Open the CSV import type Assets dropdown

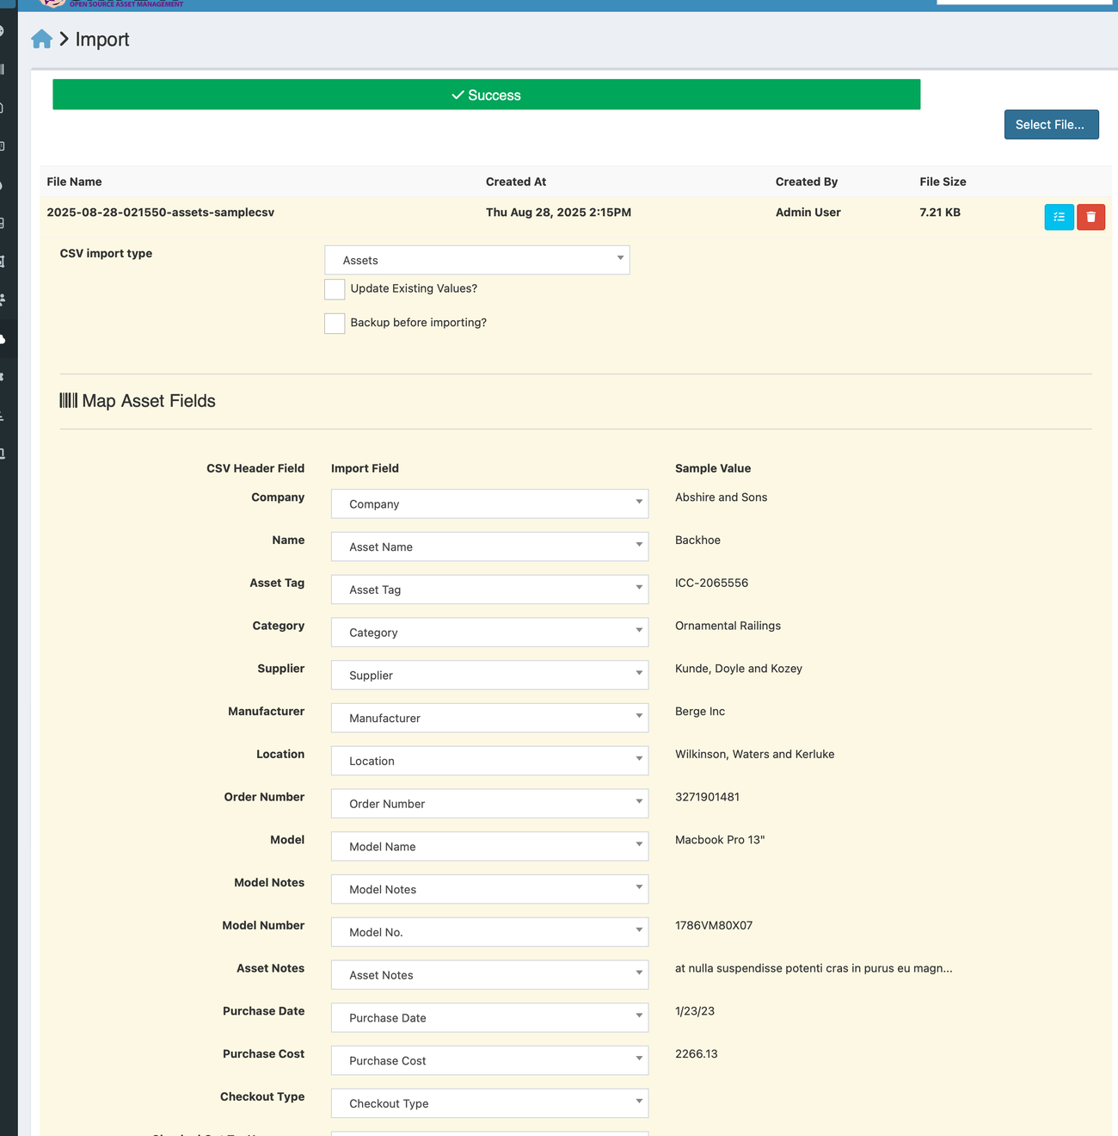click(477, 260)
